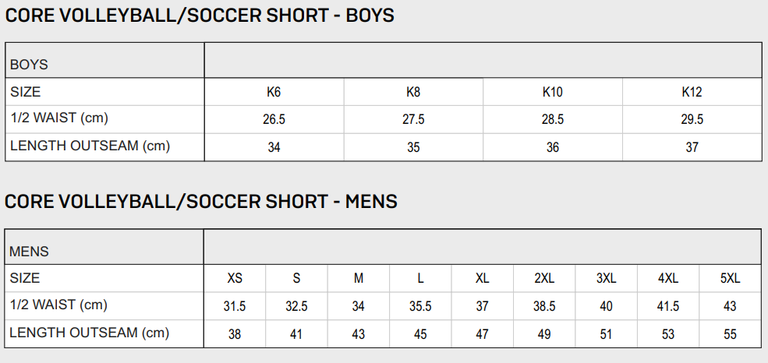The height and width of the screenshot is (363, 768).
Task: Select the MENS table header cell
Action: 29,252
